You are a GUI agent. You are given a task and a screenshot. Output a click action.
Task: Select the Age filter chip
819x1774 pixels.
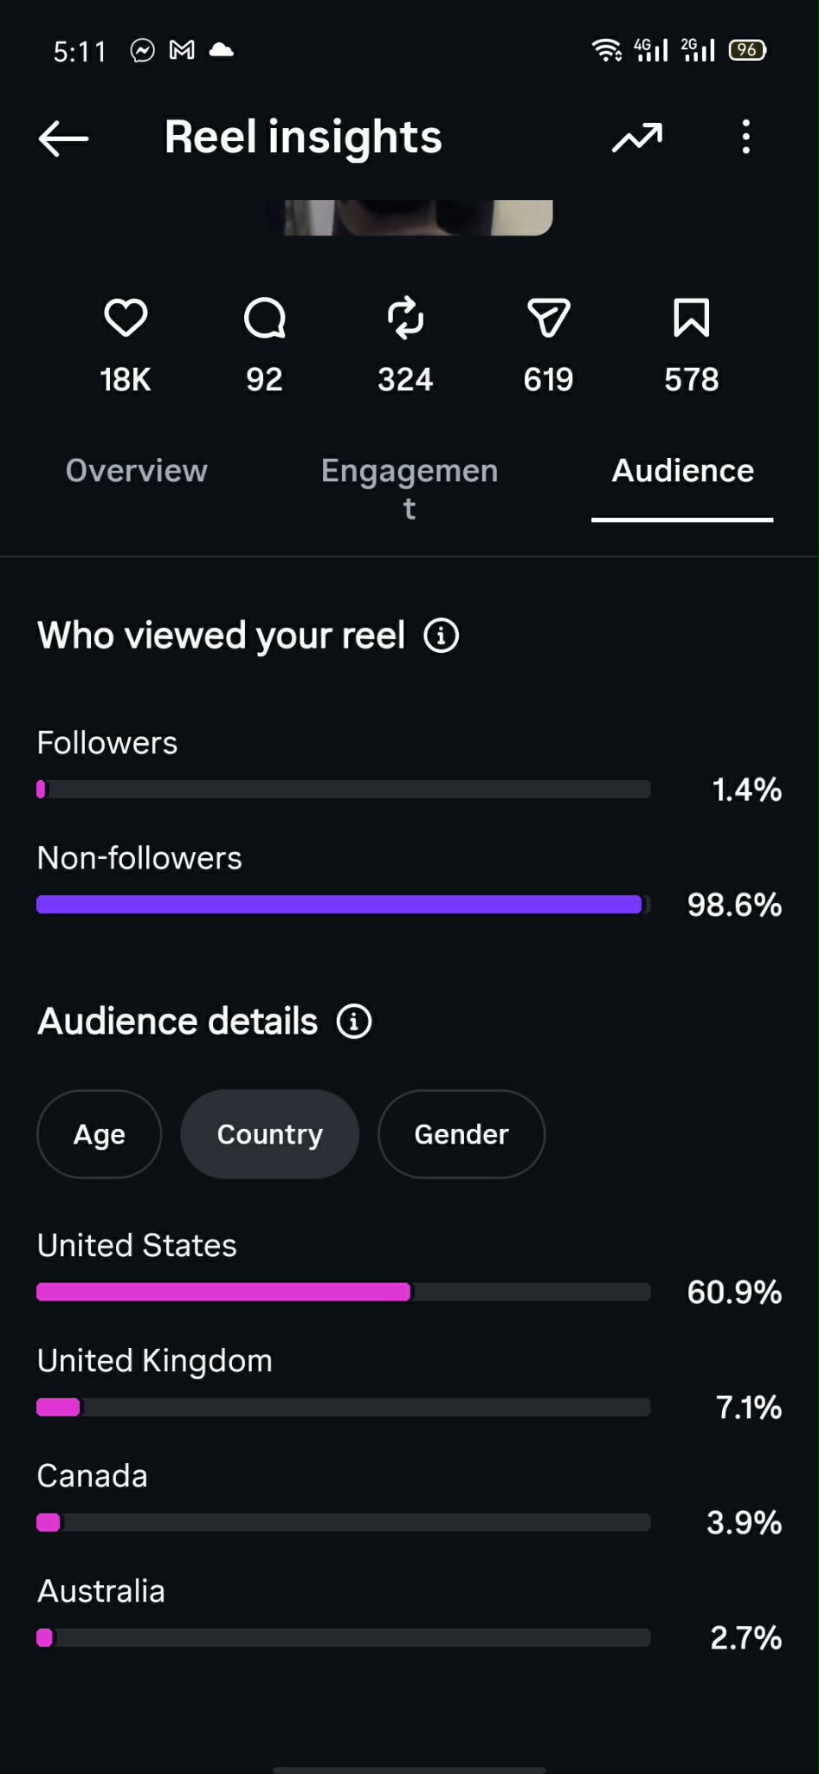click(100, 1134)
